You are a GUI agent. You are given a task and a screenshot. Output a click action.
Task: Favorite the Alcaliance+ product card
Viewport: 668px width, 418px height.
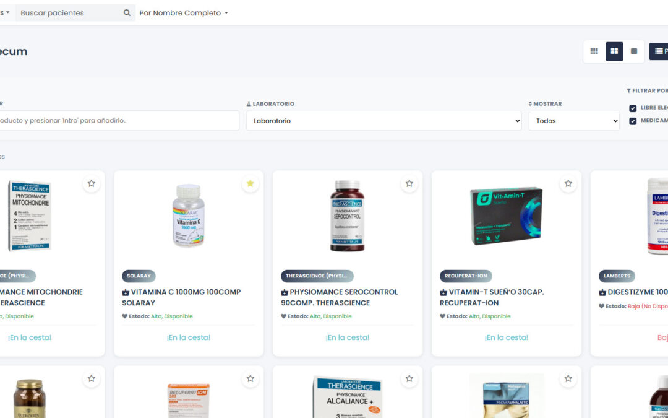(409, 378)
